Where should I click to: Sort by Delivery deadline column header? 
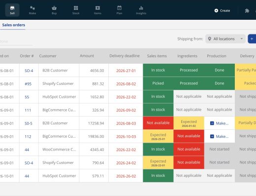[x=125, y=56]
